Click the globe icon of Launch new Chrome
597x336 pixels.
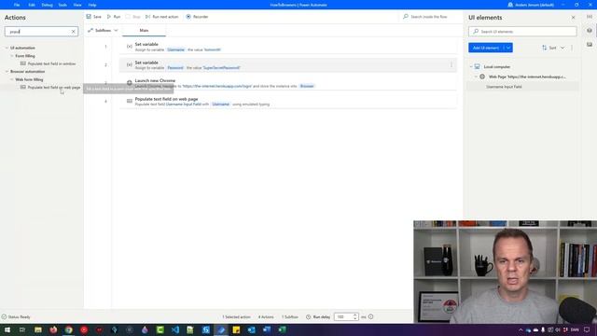(130, 83)
